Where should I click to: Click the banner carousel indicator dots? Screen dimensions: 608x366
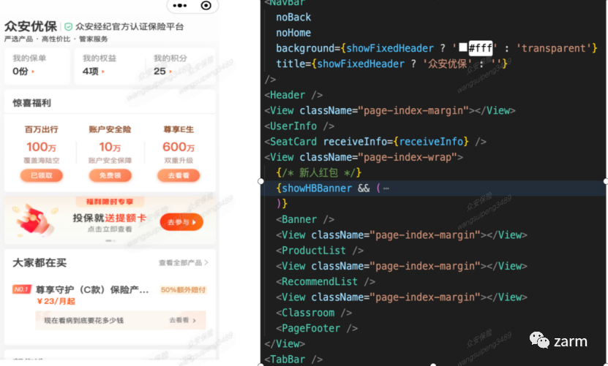click(110, 241)
